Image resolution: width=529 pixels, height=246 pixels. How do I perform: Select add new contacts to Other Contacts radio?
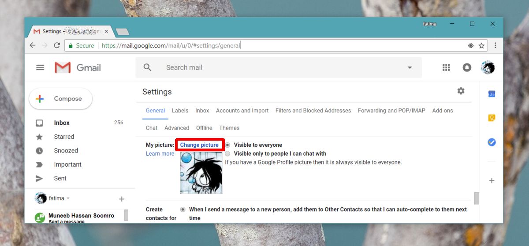coord(183,209)
